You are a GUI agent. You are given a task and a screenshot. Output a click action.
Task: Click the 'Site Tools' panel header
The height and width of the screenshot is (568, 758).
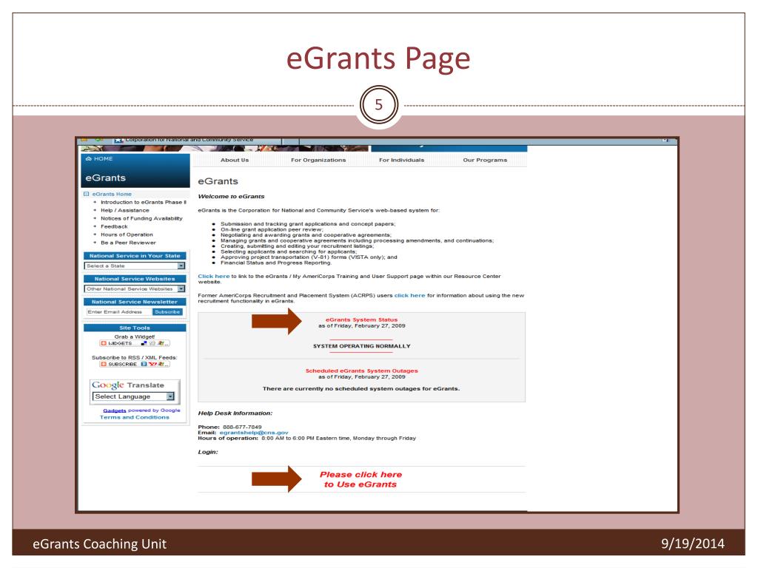click(135, 328)
